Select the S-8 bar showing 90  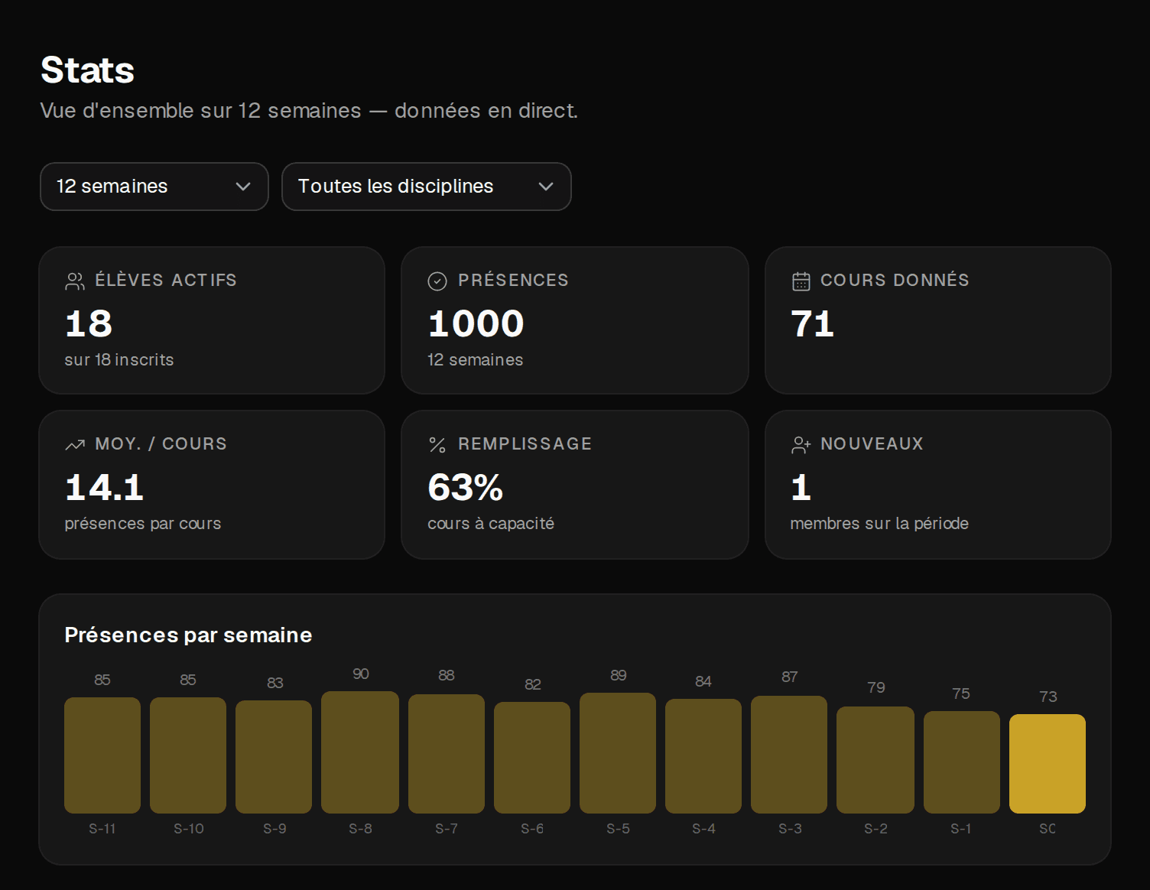click(360, 752)
